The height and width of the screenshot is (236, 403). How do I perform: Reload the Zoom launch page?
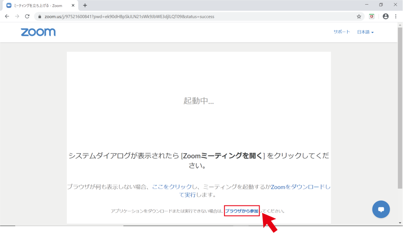(27, 16)
